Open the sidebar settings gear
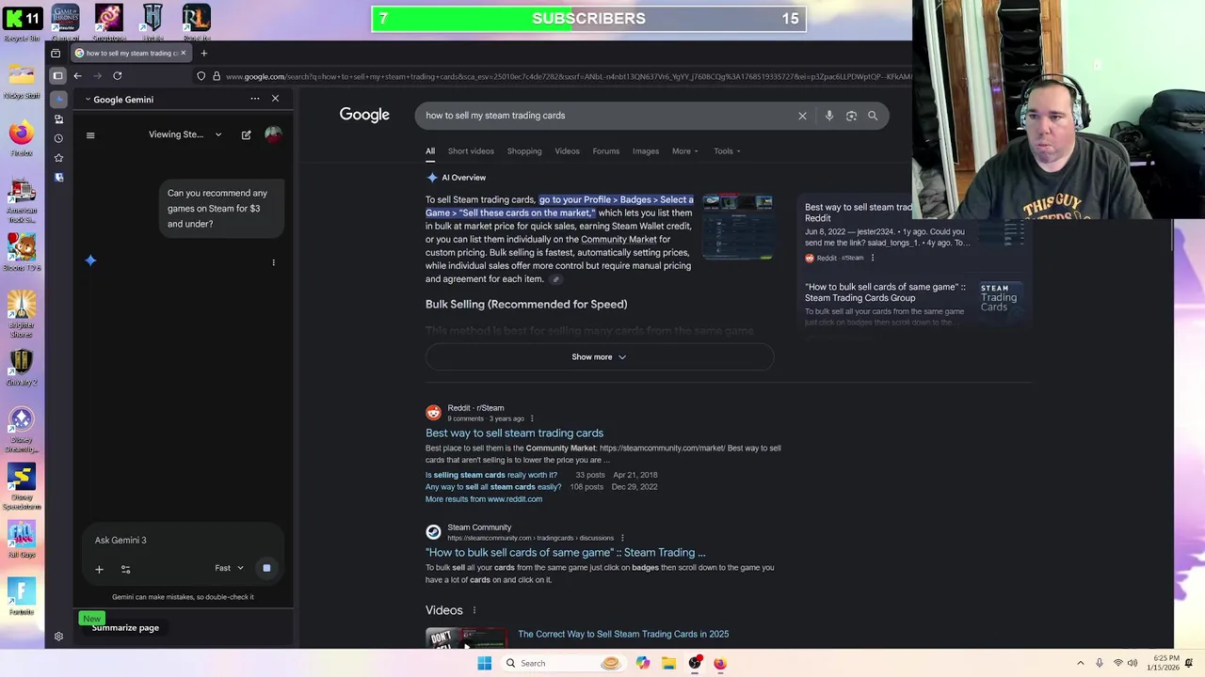Viewport: 1205px width, 677px height. [x=58, y=637]
